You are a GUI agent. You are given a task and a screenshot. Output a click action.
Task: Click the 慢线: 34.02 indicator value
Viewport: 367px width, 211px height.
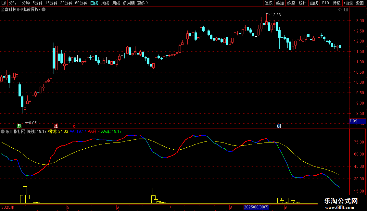pos(58,131)
